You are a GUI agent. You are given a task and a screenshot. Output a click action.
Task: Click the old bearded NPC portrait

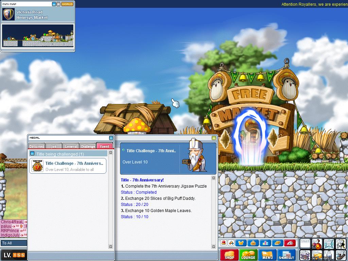coord(195,155)
